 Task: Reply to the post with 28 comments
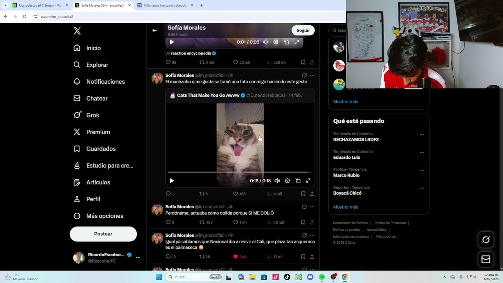click(x=171, y=62)
